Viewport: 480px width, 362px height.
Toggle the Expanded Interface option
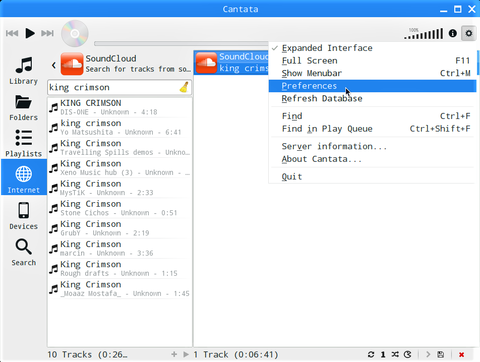click(x=327, y=48)
